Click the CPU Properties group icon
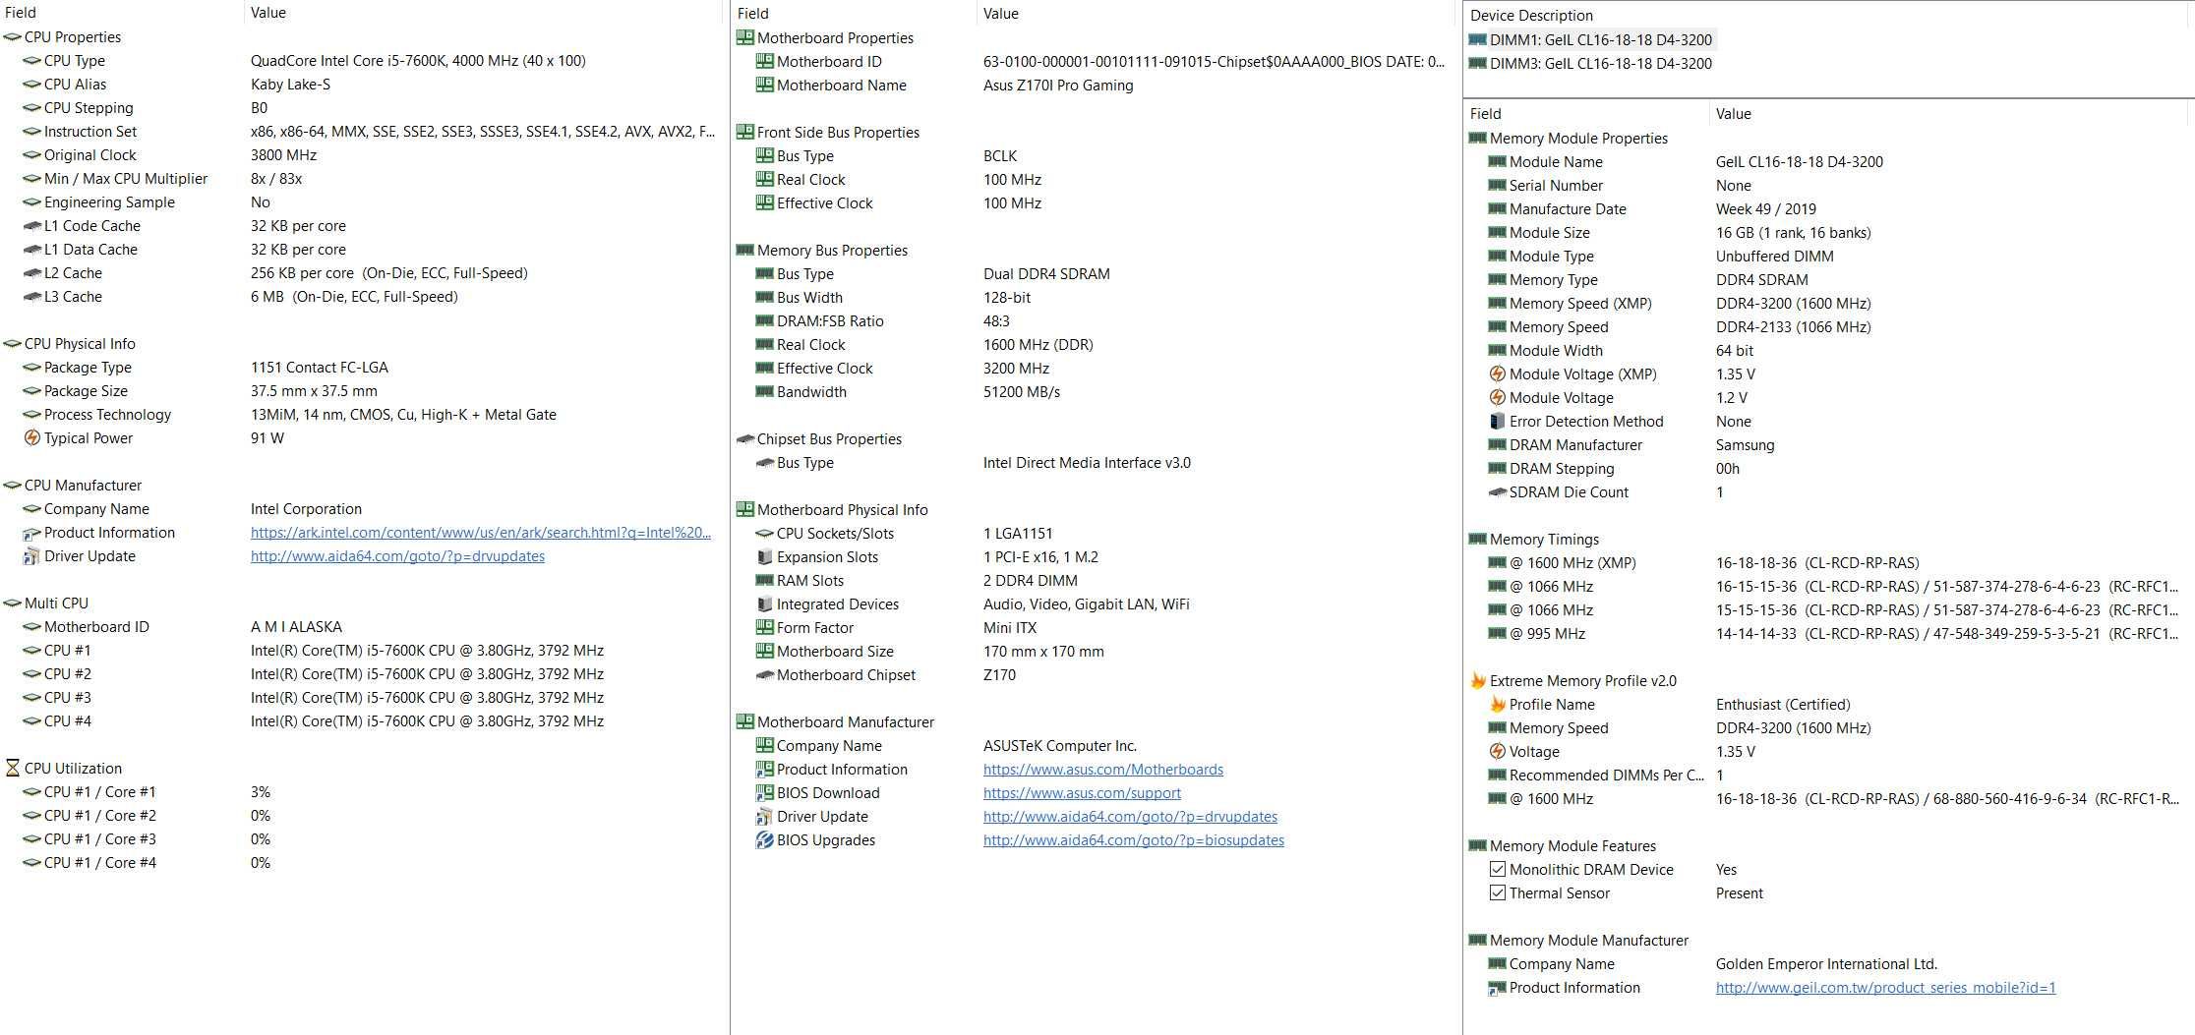 pyautogui.click(x=12, y=37)
